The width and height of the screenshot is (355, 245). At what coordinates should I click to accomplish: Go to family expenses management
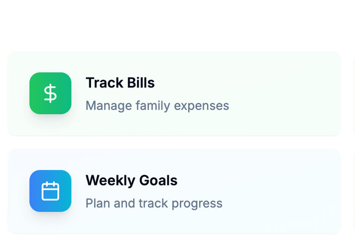(157, 105)
